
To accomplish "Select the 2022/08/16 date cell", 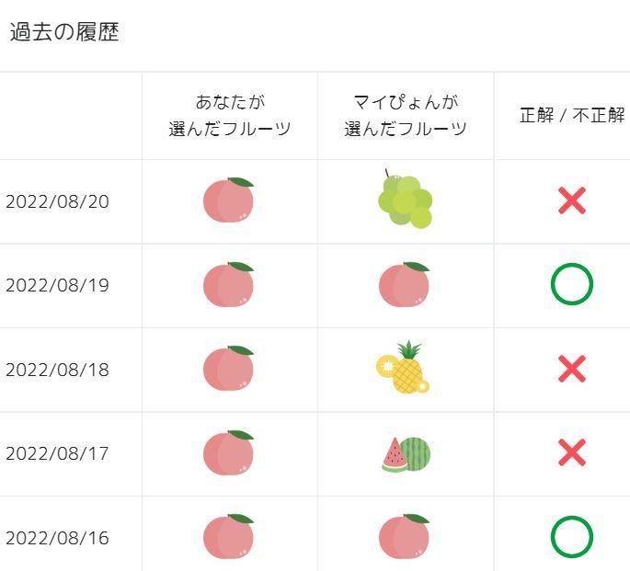I will [x=57, y=538].
